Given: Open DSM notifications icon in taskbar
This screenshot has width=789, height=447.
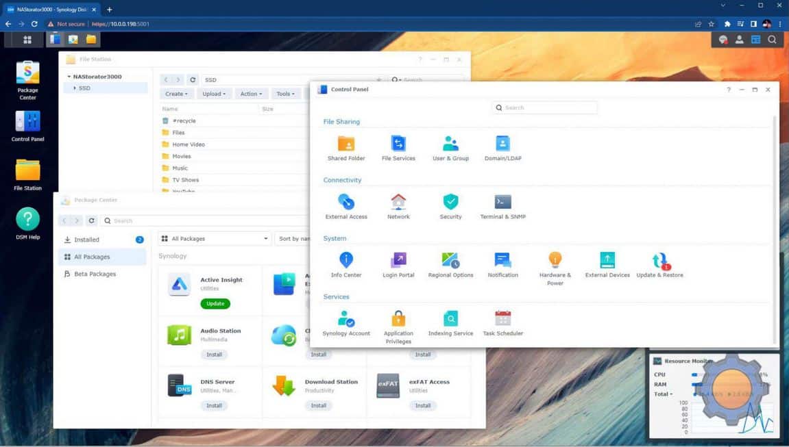Looking at the screenshot, I should 723,39.
